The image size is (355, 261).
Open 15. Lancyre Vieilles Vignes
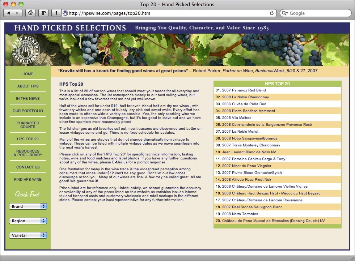277,187
